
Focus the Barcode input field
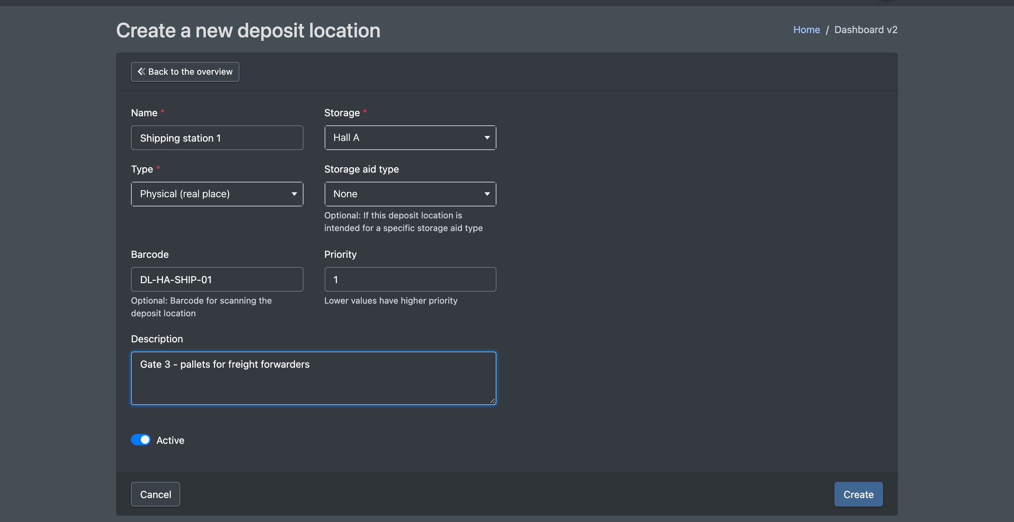tap(217, 280)
